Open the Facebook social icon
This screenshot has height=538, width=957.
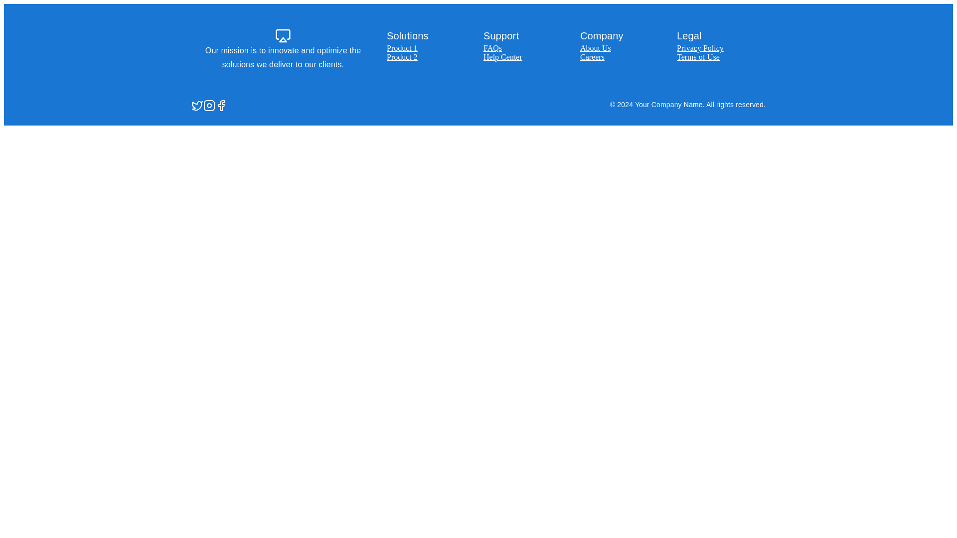(x=221, y=106)
